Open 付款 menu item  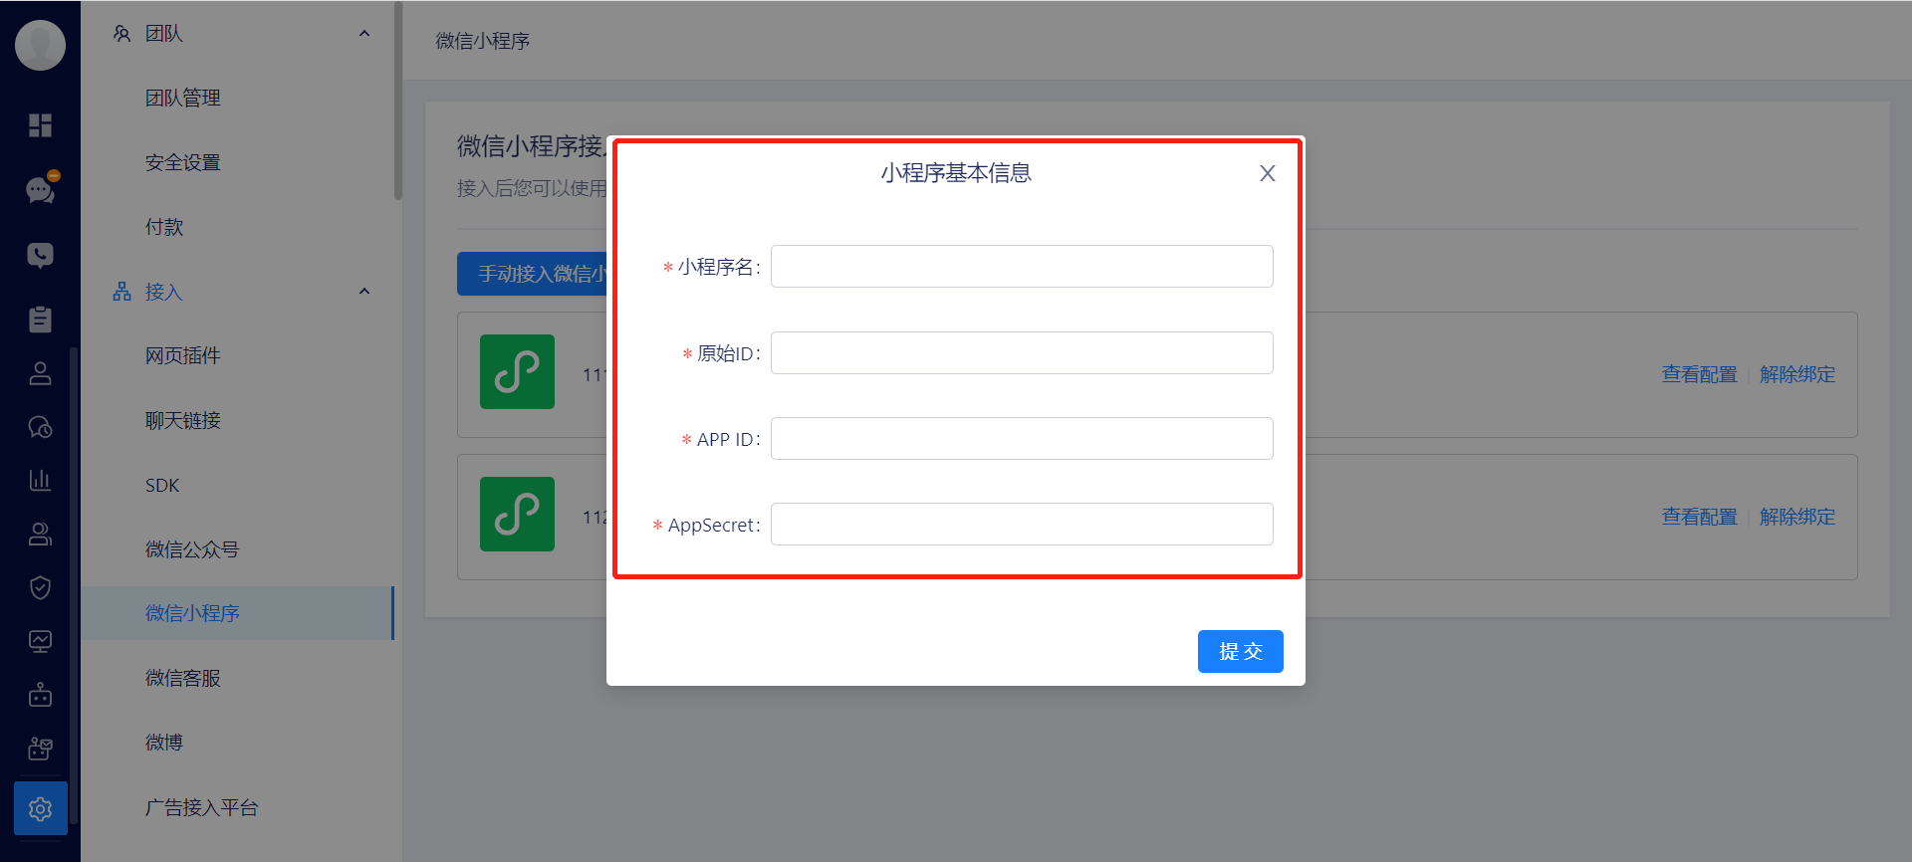(164, 228)
